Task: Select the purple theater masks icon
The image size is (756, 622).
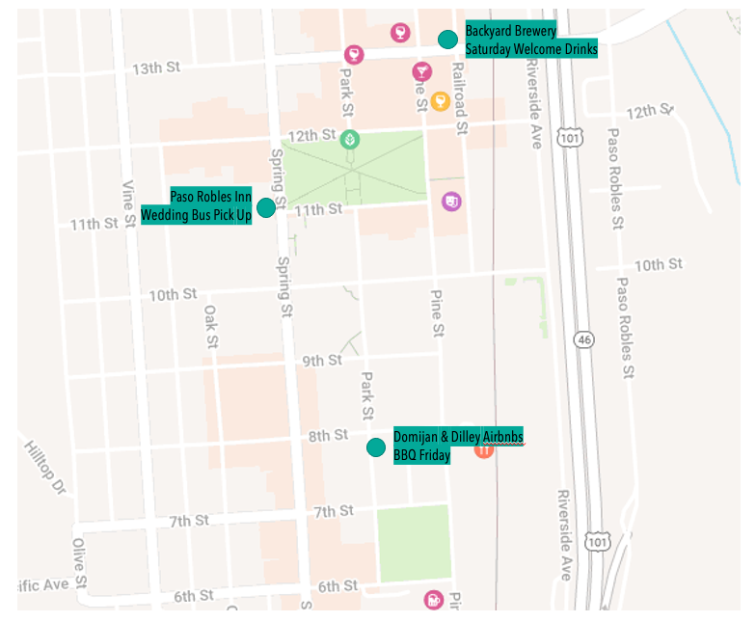Action: pyautogui.click(x=451, y=202)
